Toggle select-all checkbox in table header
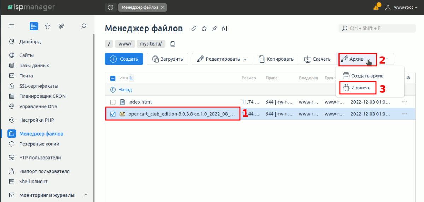The width and height of the screenshot is (424, 202). click(x=113, y=78)
